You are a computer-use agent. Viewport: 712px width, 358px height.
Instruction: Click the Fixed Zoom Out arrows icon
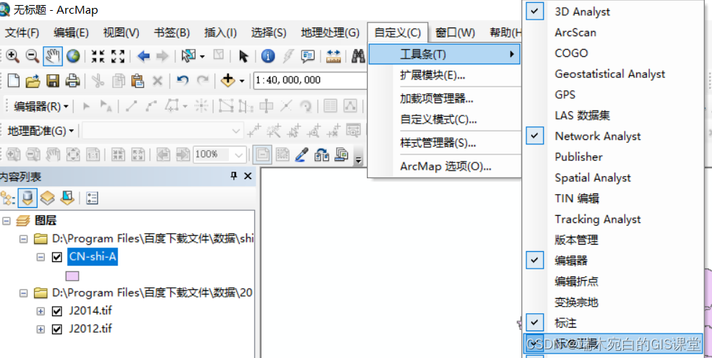click(118, 56)
